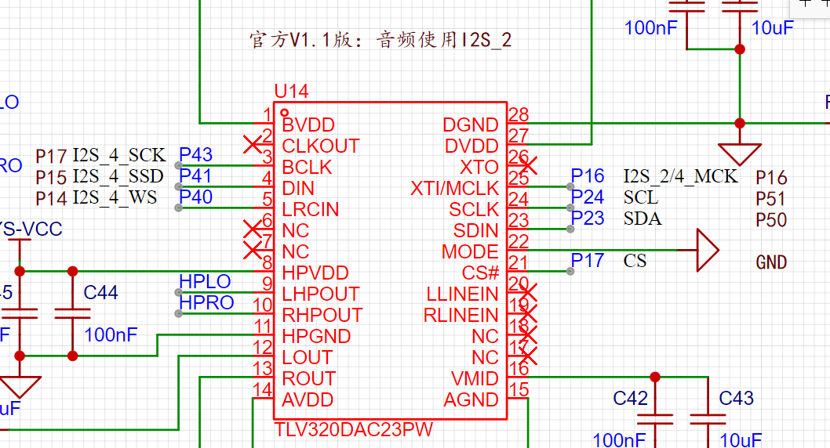Screen dimensions: 830x448
Task: Select the 100nF value under C44
Action: pyautogui.click(x=111, y=334)
